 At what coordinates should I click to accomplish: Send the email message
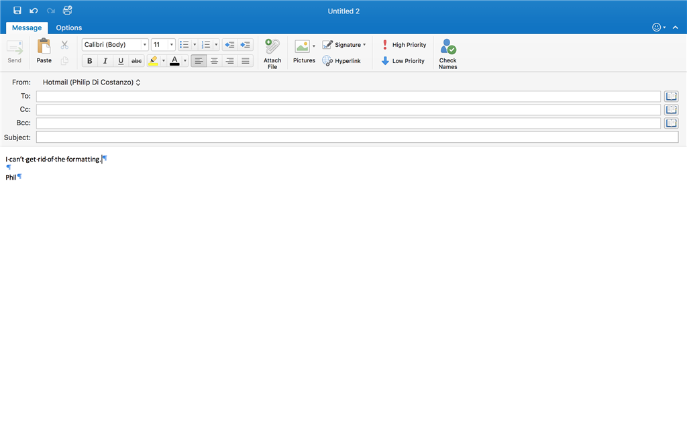pos(15,52)
